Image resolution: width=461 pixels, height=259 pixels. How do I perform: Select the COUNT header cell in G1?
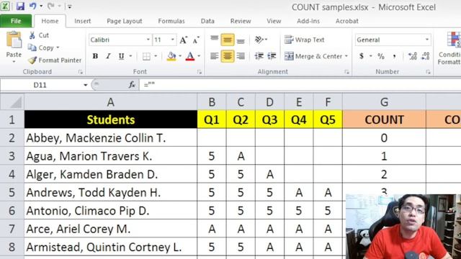(x=384, y=119)
